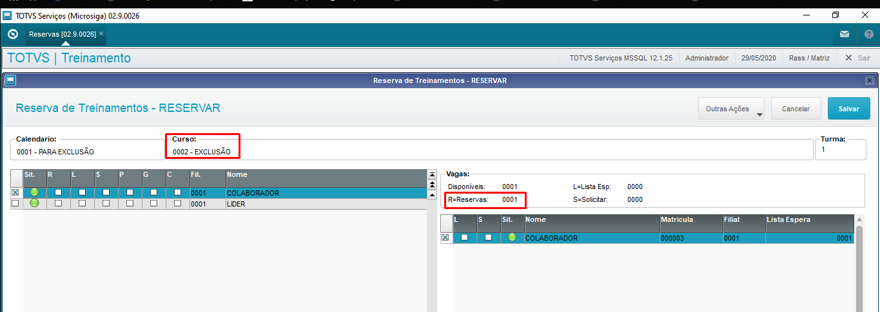Click the Salvar button

(848, 109)
